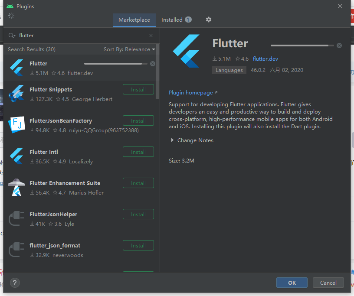The image size is (354, 296).
Task: Install FlutterJsonBeanFactory plugin
Action: (138, 121)
